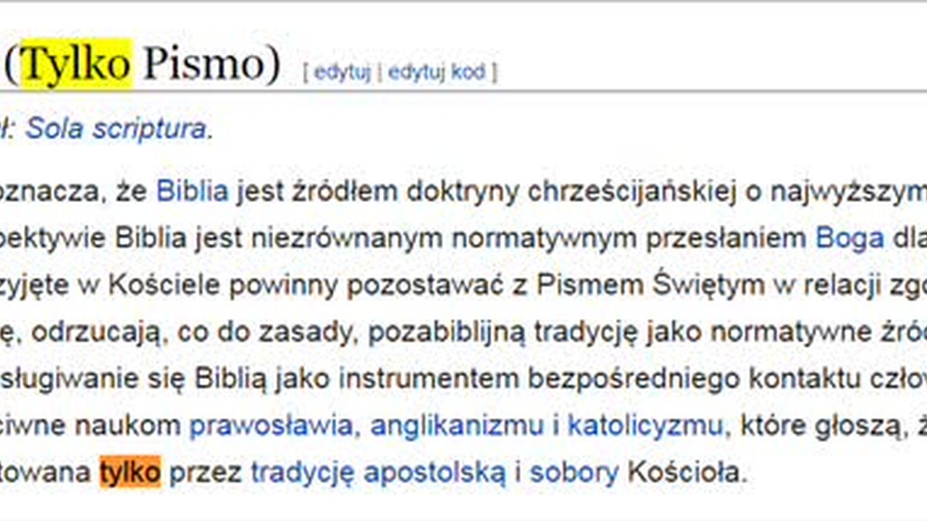Follow the 'sobory' link
The image size is (927, 521).
point(574,473)
